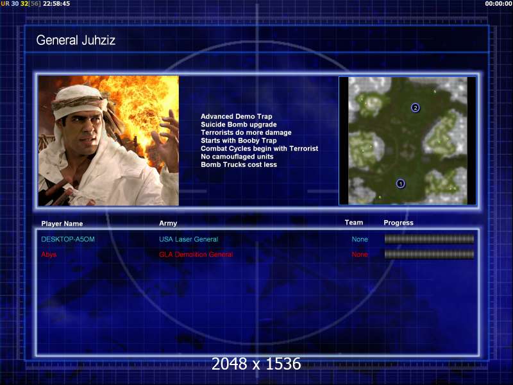The height and width of the screenshot is (385, 513).
Task: Click the 'Progress' column header
Action: click(398, 223)
